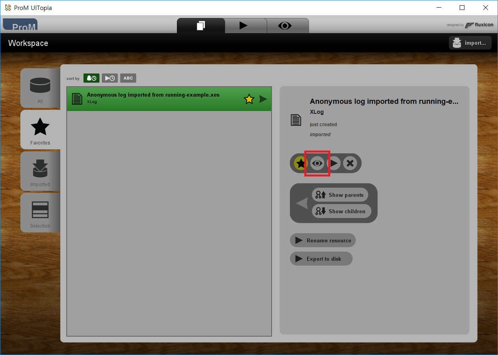Remove resource with the X icon
The image size is (498, 355).
click(350, 163)
